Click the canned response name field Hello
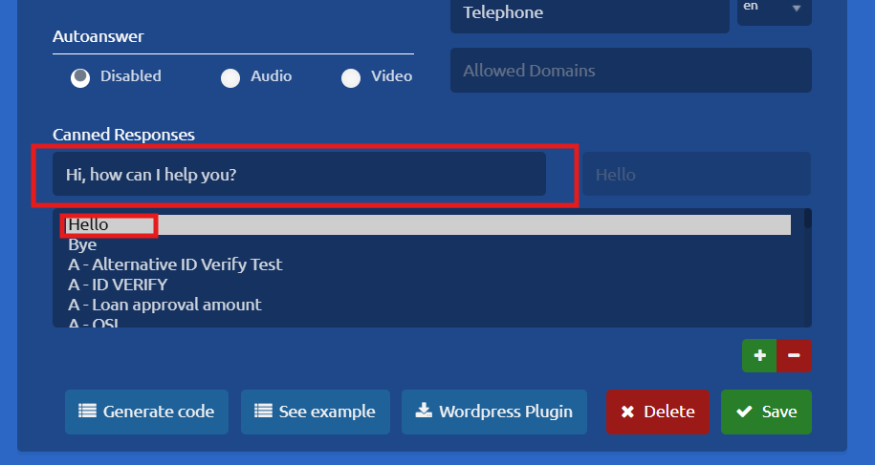Viewport: 875px width, 465px height. point(695,175)
